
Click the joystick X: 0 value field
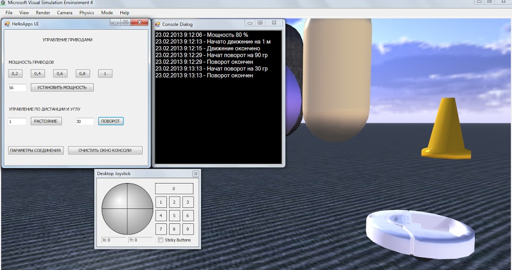(x=113, y=240)
